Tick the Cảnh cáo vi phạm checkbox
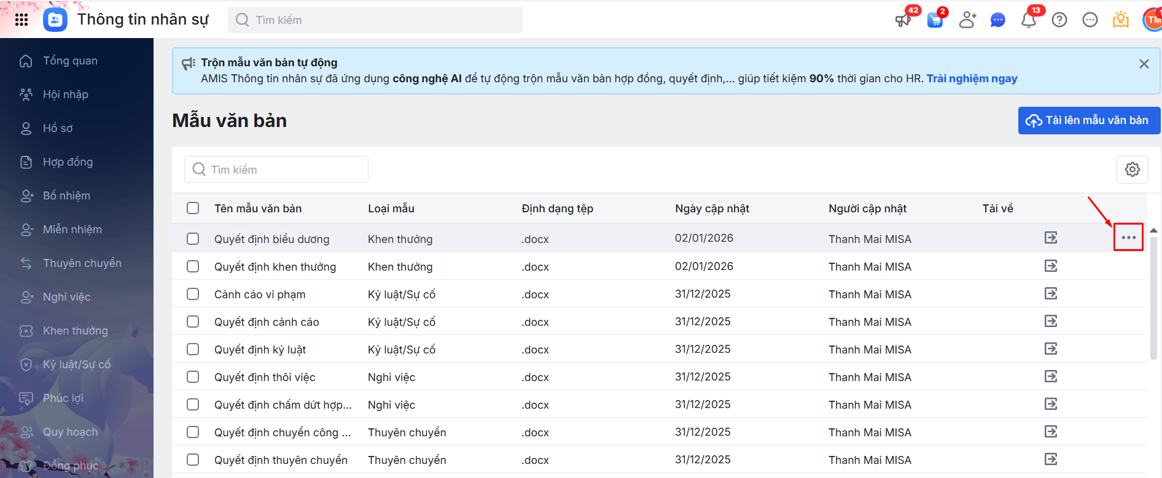This screenshot has height=478, width=1162. tap(193, 294)
